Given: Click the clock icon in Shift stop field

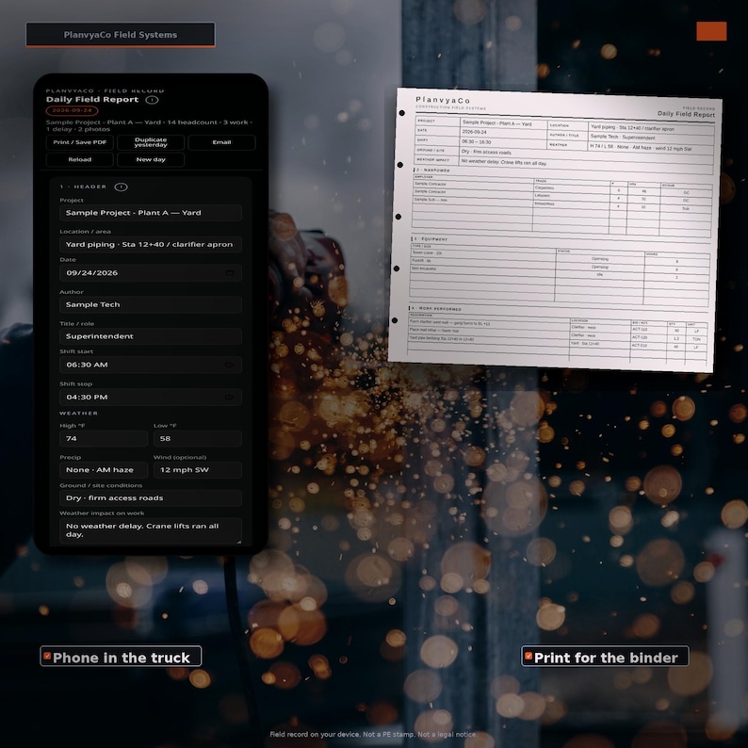Looking at the screenshot, I should (229, 398).
